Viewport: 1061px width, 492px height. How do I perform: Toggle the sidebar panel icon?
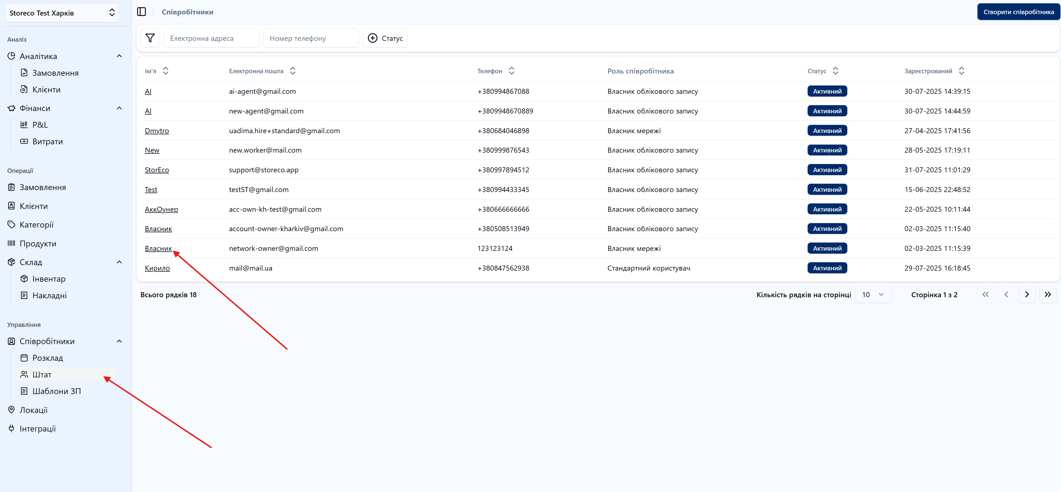(x=141, y=12)
